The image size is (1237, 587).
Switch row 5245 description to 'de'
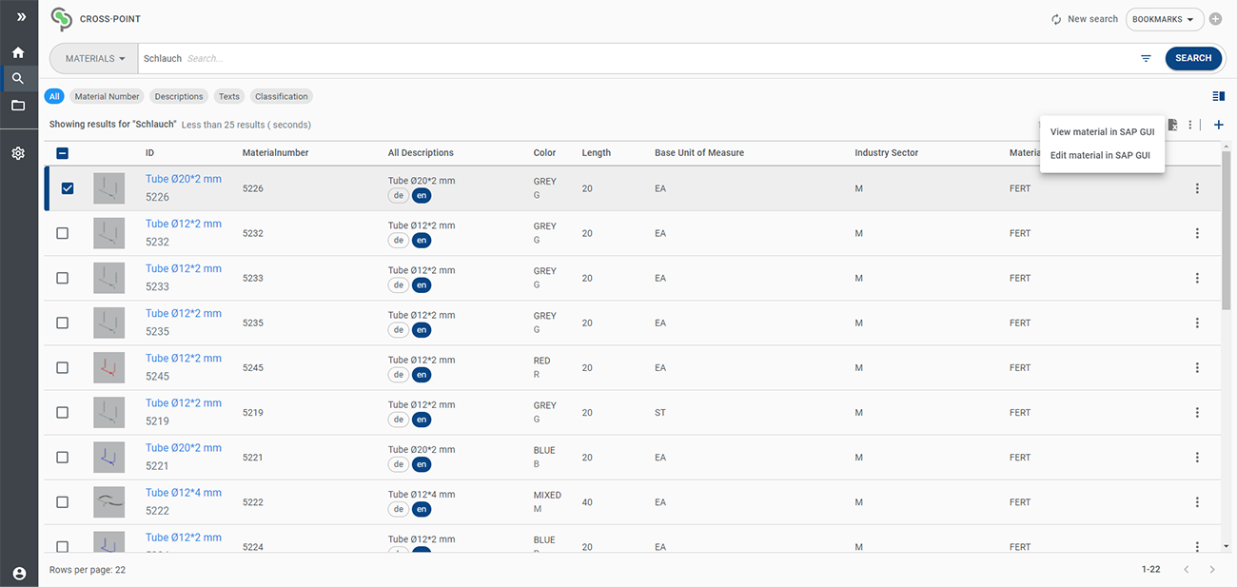click(x=399, y=375)
